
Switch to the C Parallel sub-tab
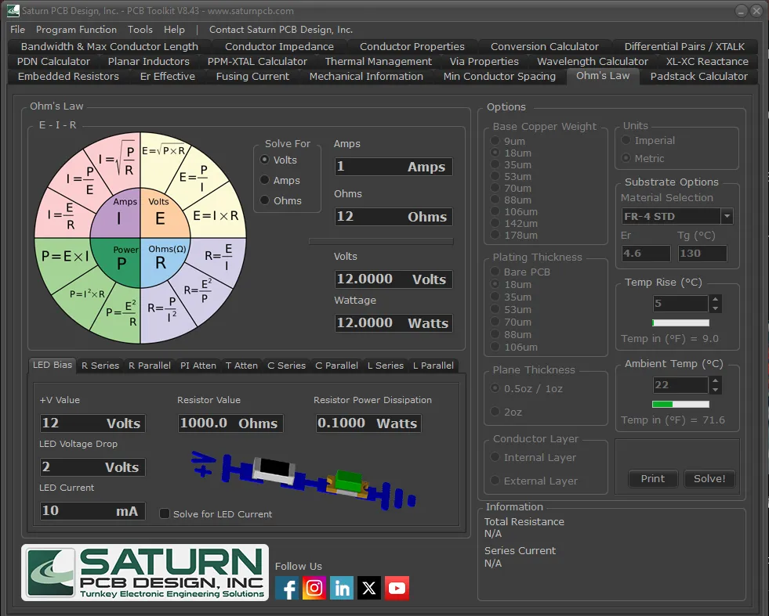(336, 366)
